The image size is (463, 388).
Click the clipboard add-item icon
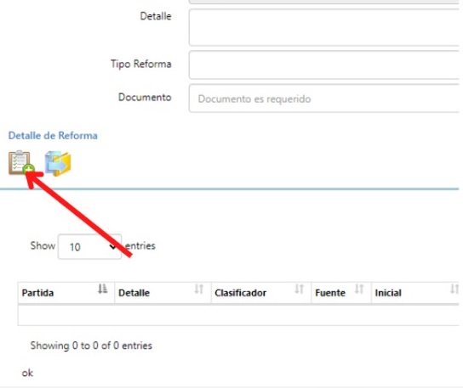(x=21, y=163)
